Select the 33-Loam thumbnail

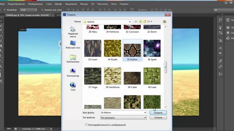pos(93,48)
